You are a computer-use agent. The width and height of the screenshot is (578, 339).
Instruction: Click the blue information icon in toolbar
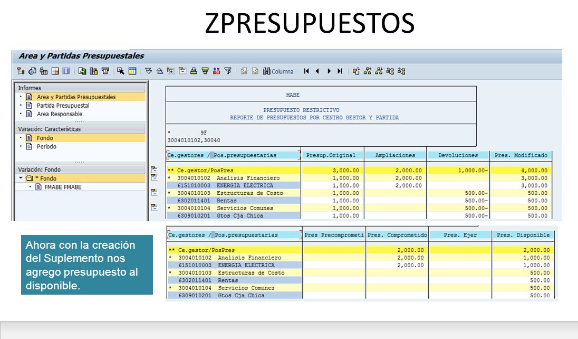(x=66, y=71)
